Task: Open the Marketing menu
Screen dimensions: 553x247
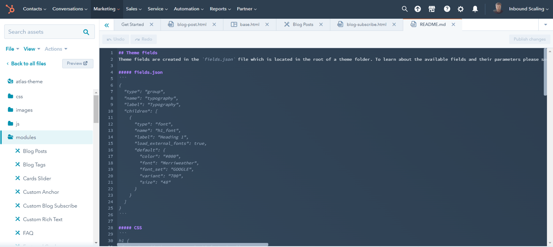Action: click(x=107, y=9)
